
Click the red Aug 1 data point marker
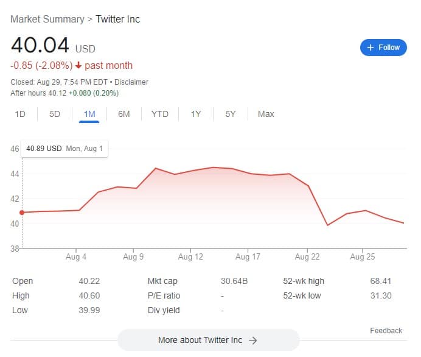pyautogui.click(x=22, y=213)
